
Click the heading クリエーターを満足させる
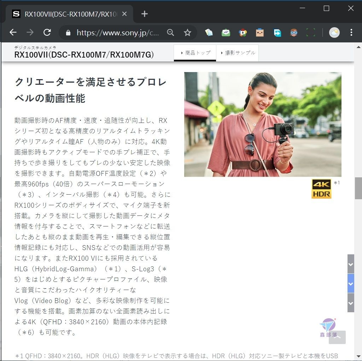pyautogui.click(x=90, y=90)
